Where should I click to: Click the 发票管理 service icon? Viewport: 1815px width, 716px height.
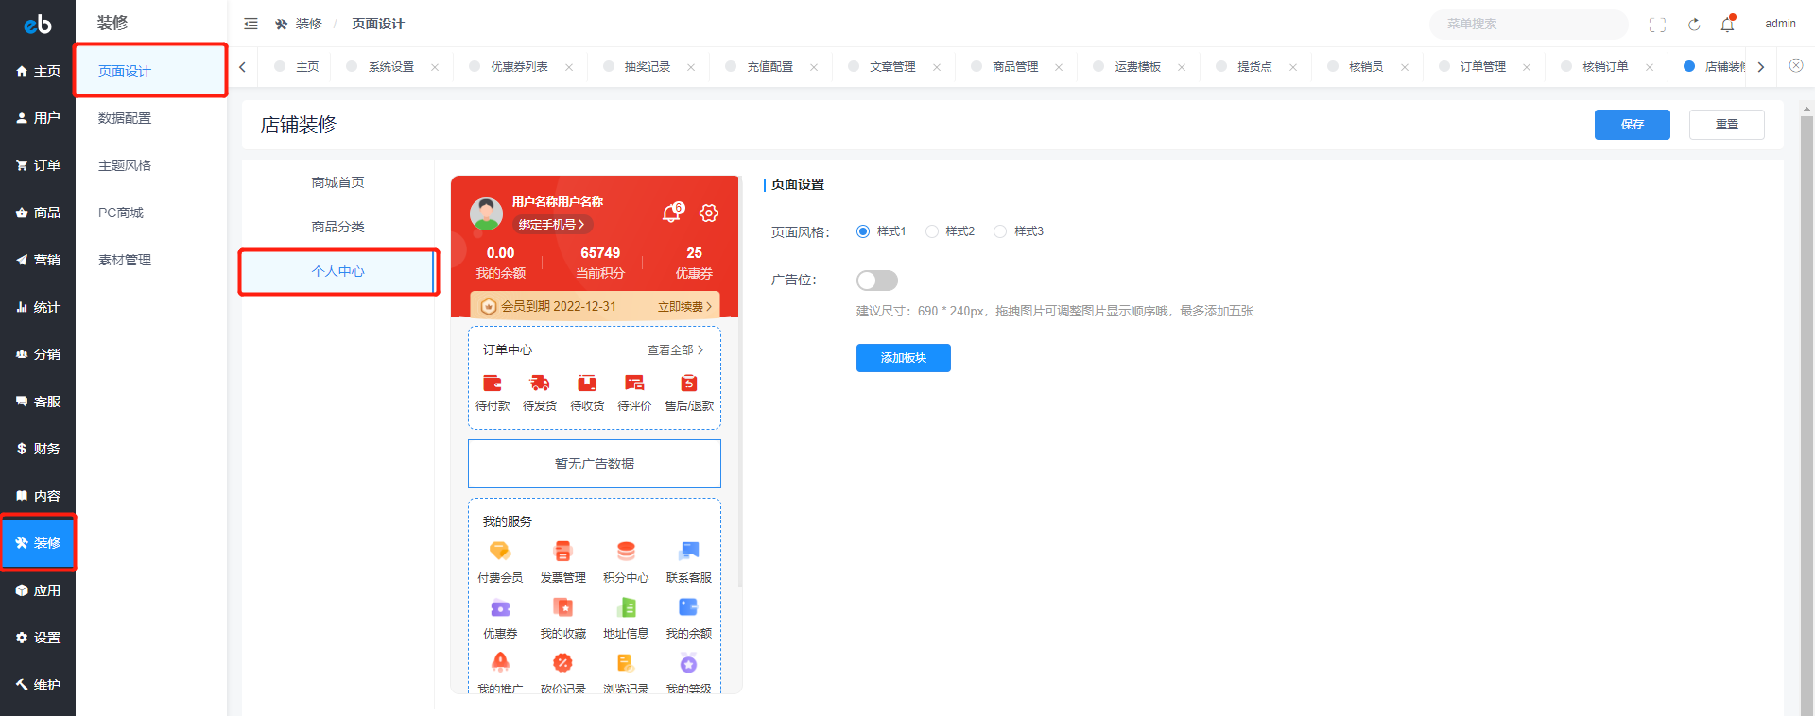562,551
